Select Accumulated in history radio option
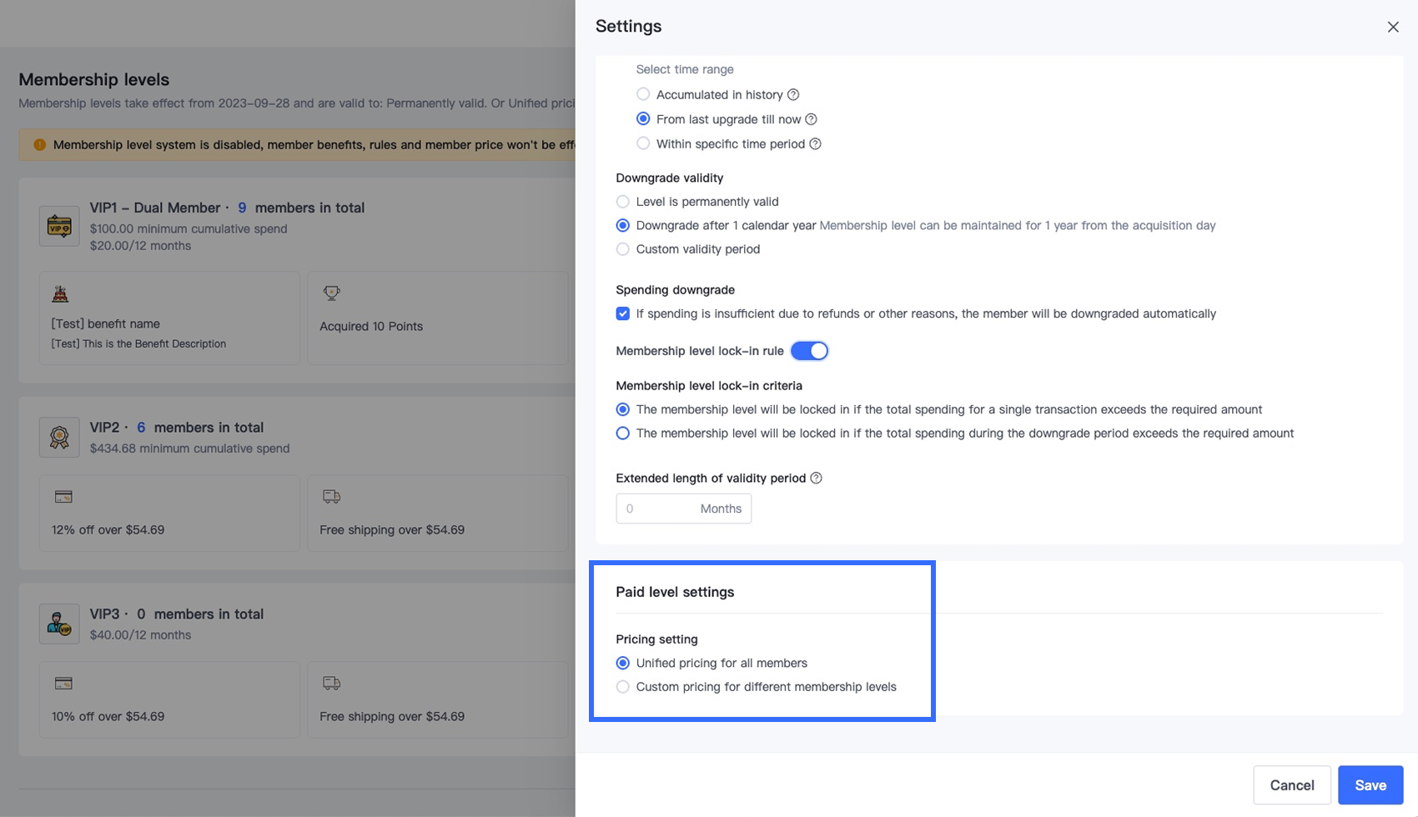Screen dimensions: 1418x817 [643, 95]
